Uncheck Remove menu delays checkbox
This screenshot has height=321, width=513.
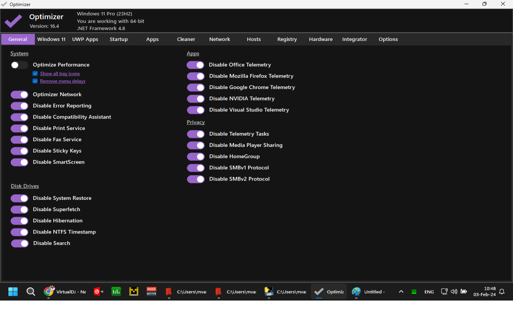click(x=35, y=81)
